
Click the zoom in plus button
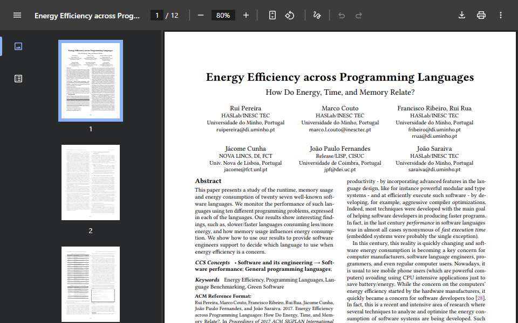click(246, 16)
